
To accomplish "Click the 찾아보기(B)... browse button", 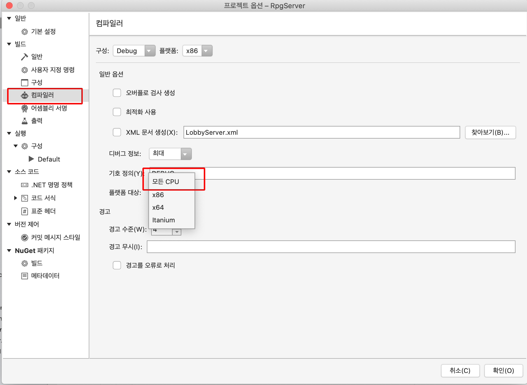I will 490,133.
